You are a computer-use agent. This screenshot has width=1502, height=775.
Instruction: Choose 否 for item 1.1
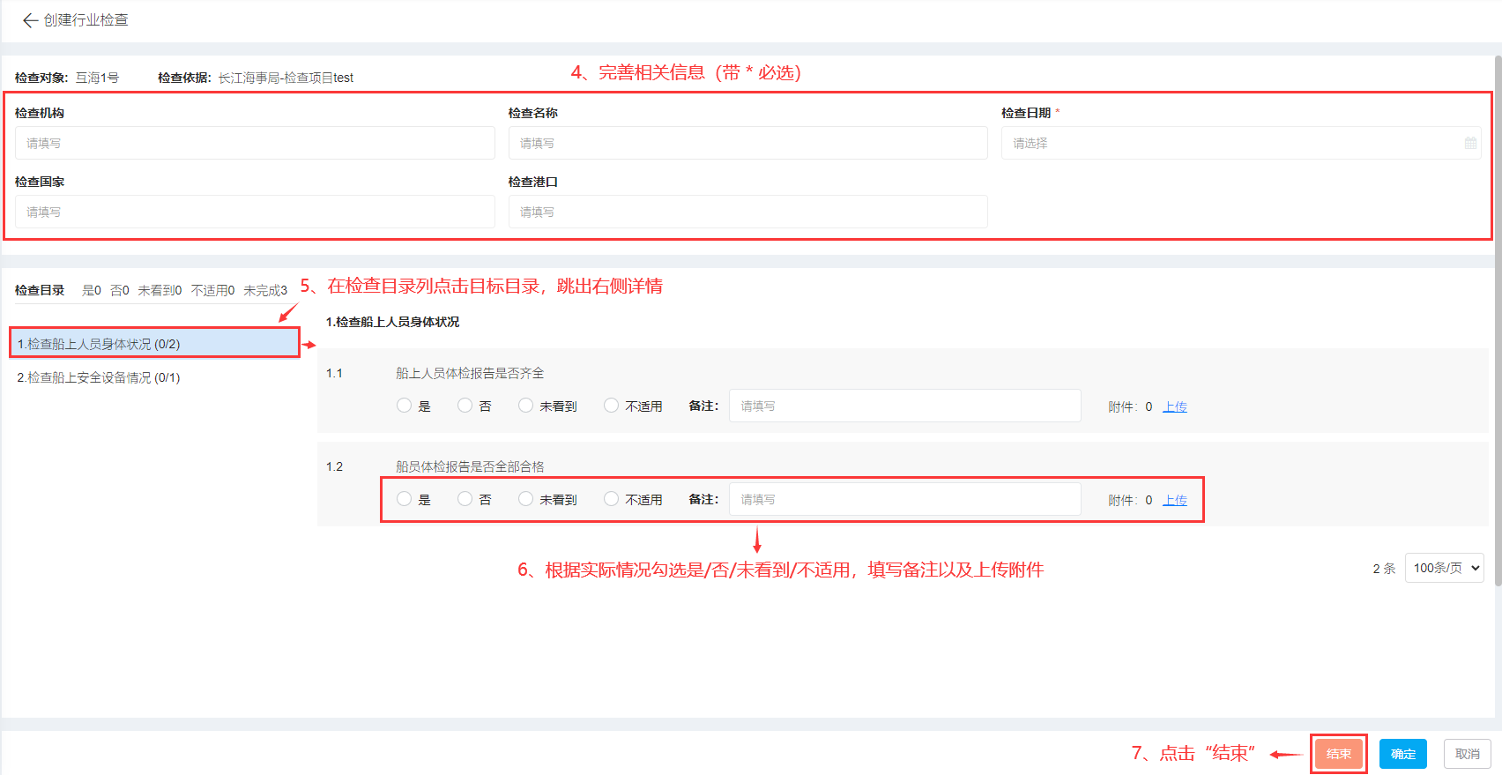click(x=465, y=406)
